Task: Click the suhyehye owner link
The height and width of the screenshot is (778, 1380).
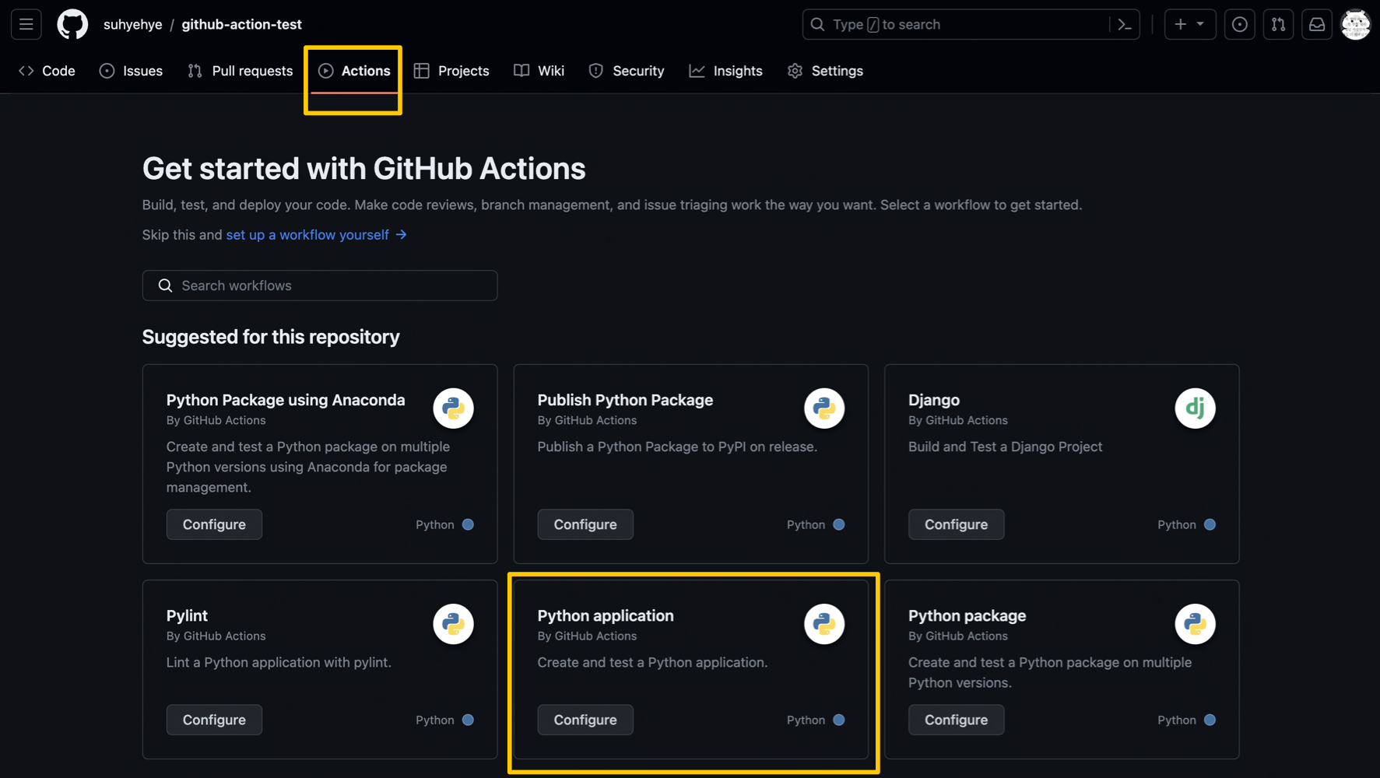Action: pos(133,24)
